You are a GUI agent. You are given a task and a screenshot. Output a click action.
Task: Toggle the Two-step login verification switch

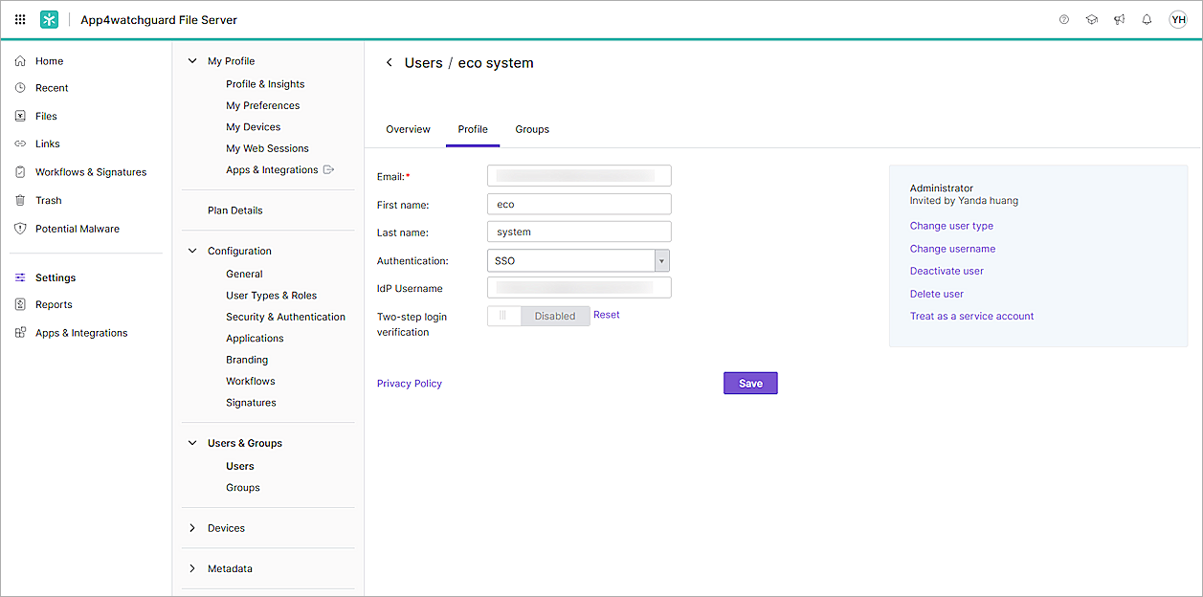pyautogui.click(x=538, y=316)
